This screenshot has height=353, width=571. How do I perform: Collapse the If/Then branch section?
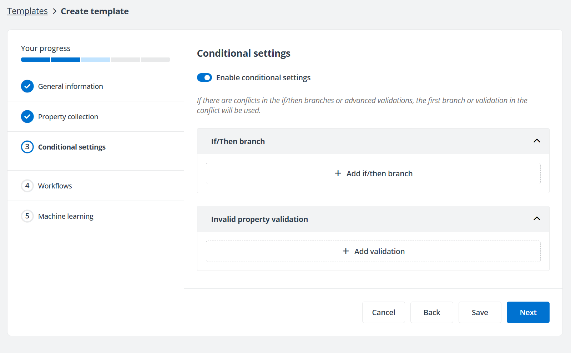537,141
